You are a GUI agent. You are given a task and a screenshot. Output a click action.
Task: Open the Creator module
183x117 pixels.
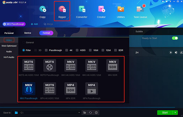click(x=101, y=12)
